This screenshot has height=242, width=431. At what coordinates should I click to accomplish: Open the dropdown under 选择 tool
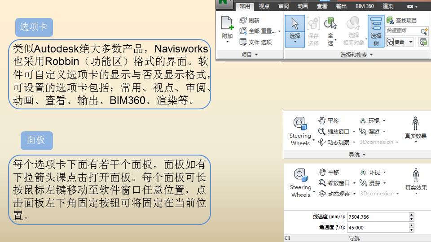coord(295,42)
